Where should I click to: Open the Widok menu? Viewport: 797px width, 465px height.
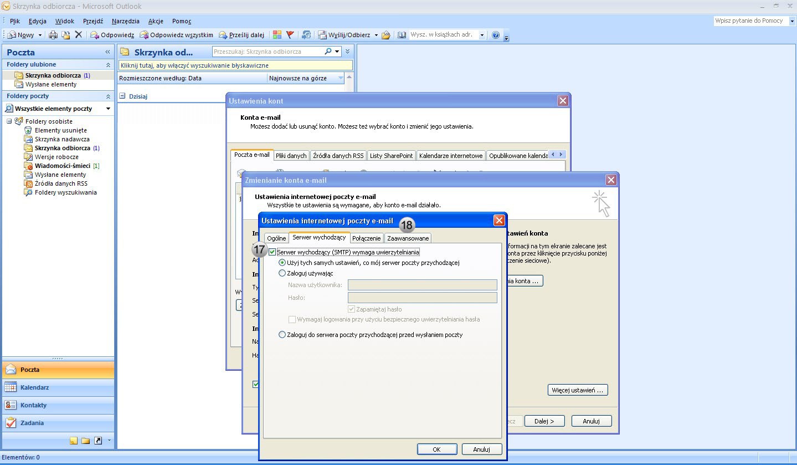click(x=65, y=21)
